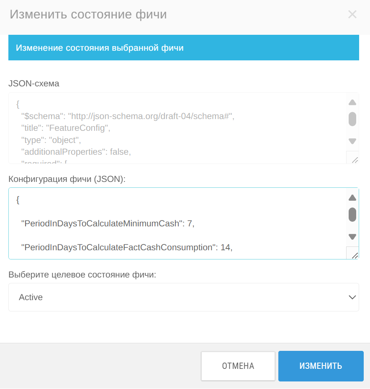Viewport: 370px width, 389px height.
Task: Click the config JSON scrollbar thumb
Action: (x=352, y=215)
